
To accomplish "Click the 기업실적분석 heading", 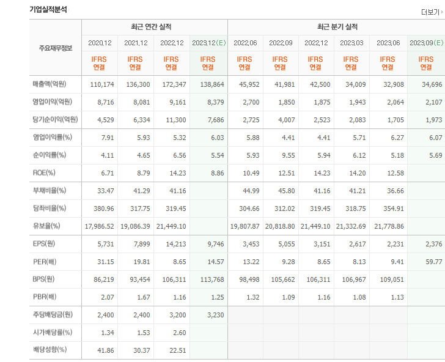I will [x=48, y=9].
